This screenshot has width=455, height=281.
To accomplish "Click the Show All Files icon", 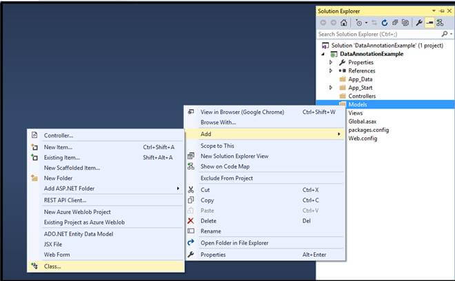I will (405, 23).
